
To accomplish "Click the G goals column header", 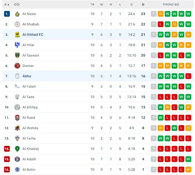I will coord(131,5).
